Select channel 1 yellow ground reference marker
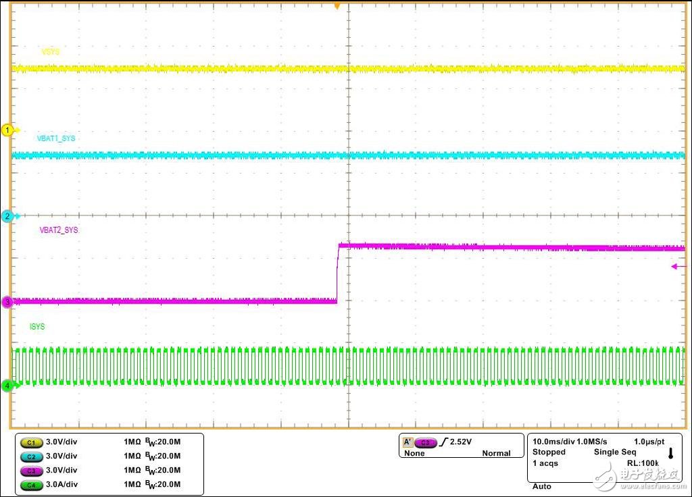The width and height of the screenshot is (692, 497). click(x=8, y=130)
